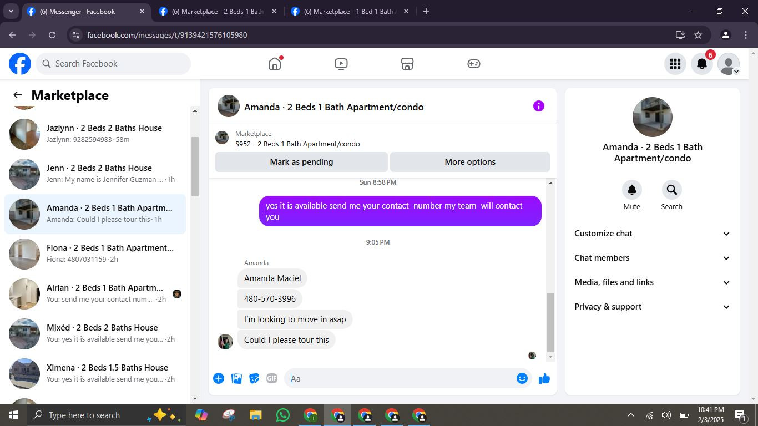
Task: Expand Privacy & support section
Action: (x=652, y=307)
